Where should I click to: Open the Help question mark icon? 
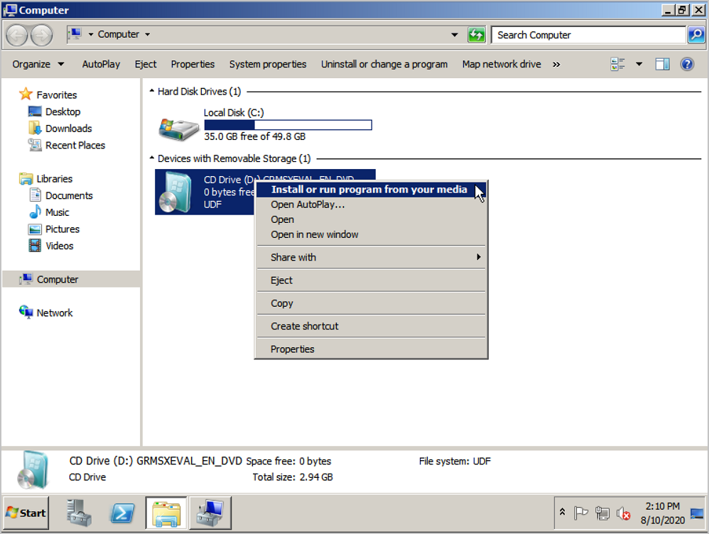687,64
